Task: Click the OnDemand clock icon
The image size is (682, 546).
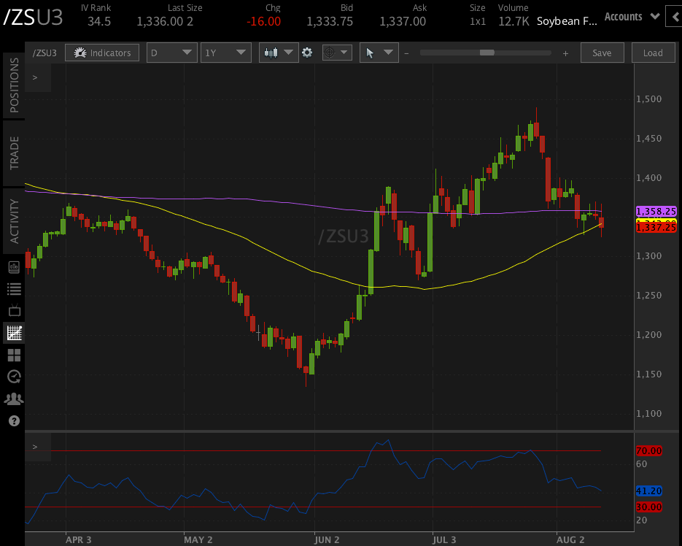Action: [14, 377]
